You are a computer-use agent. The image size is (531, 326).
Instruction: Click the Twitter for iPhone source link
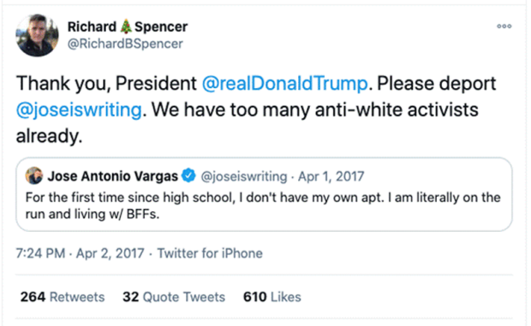tap(210, 253)
